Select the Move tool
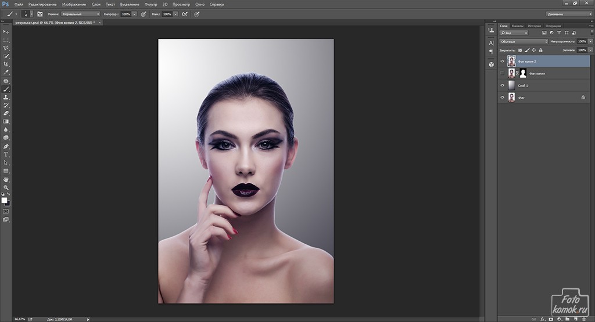The width and height of the screenshot is (595, 322). pyautogui.click(x=6, y=31)
